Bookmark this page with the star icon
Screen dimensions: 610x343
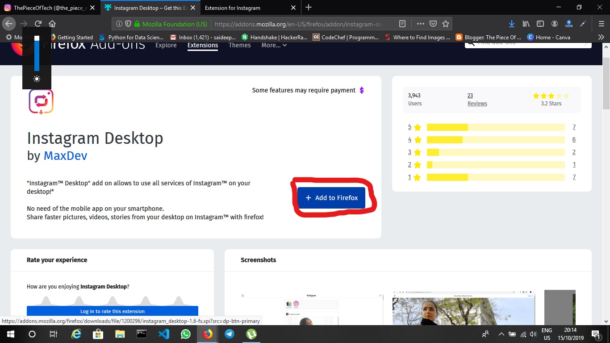(445, 24)
